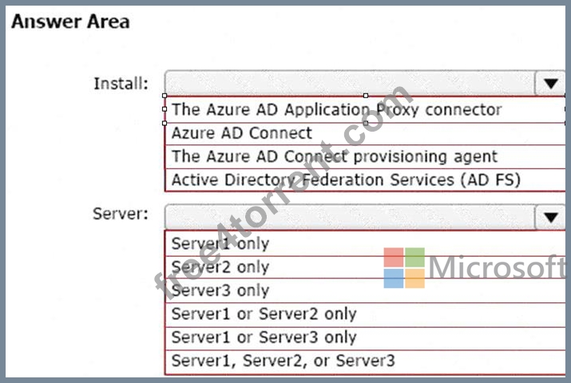Choose Azure AD Connect option
This screenshot has width=571, height=383.
365,133
